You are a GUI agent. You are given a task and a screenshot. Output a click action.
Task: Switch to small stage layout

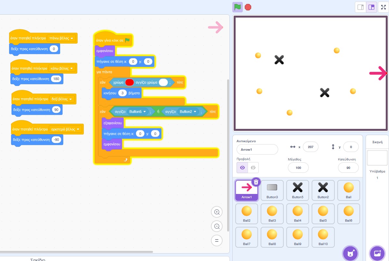click(x=360, y=7)
